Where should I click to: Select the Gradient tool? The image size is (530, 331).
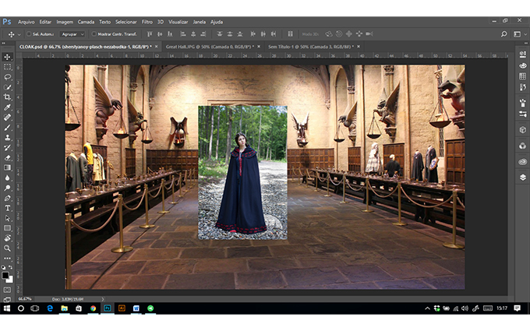pos(7,167)
